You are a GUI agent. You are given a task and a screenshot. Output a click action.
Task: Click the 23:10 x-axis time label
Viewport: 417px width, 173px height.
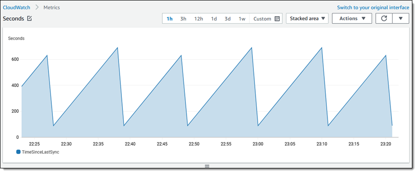[x=322, y=144]
